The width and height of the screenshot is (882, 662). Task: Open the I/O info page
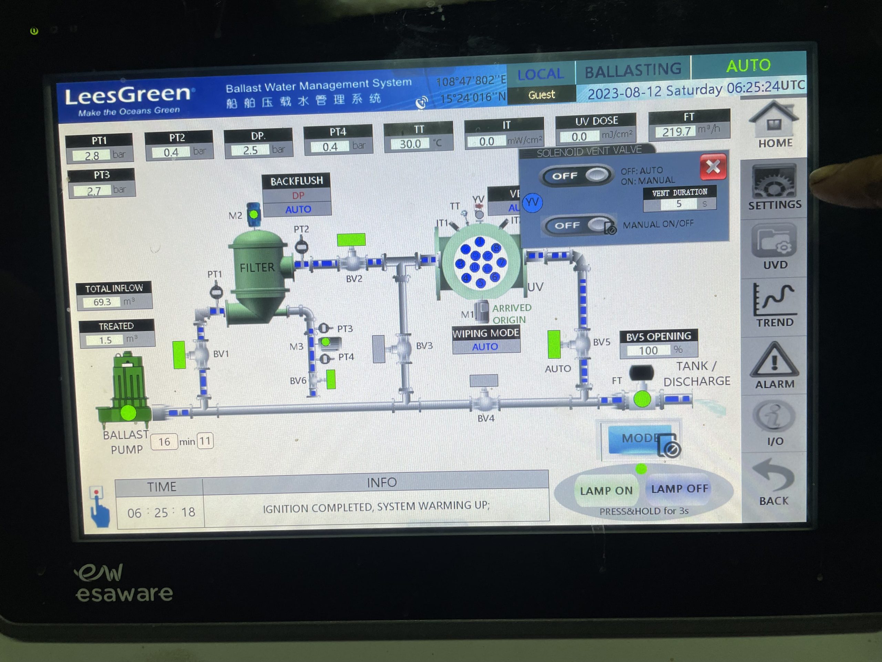(775, 424)
